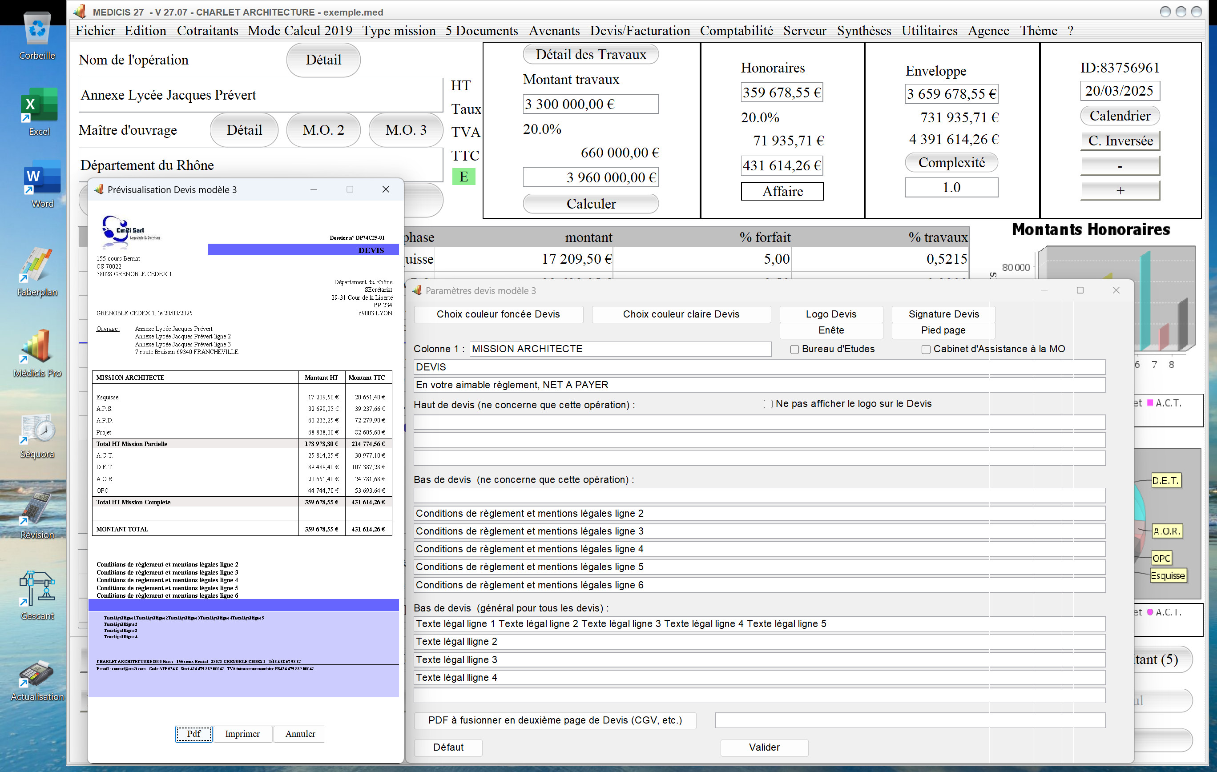Click the Complexité button

point(951,163)
